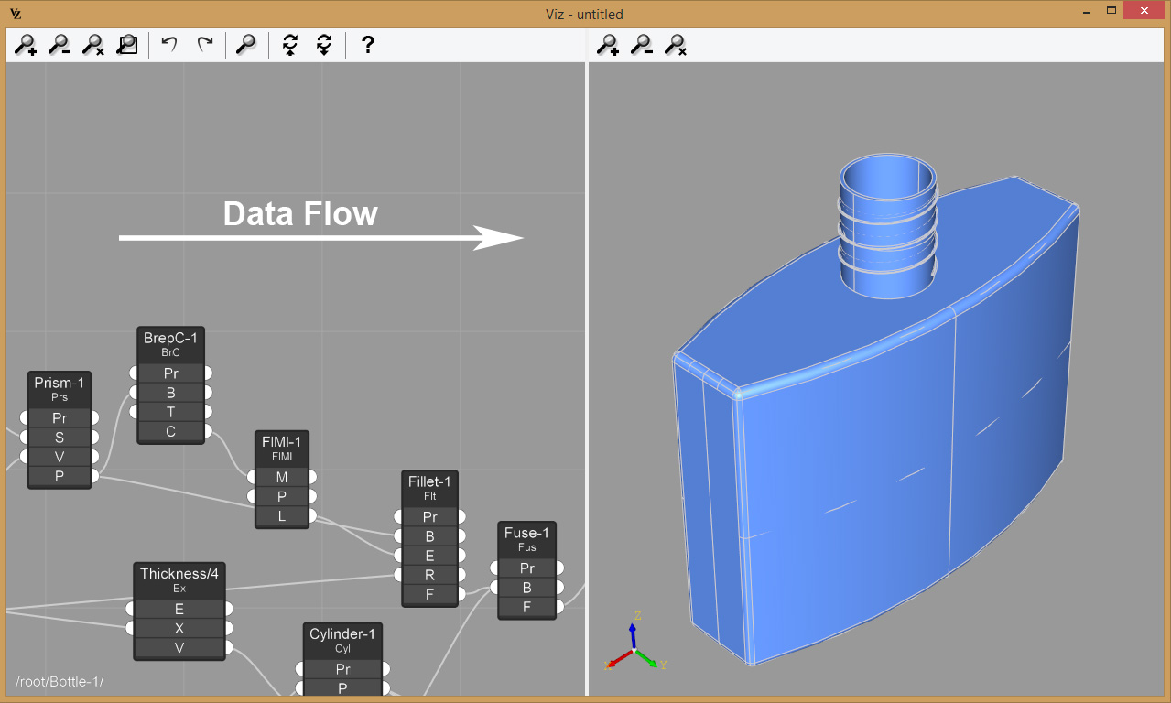1171x703 pixels.
Task: Select the Fillet-1 node title
Action: 429,487
